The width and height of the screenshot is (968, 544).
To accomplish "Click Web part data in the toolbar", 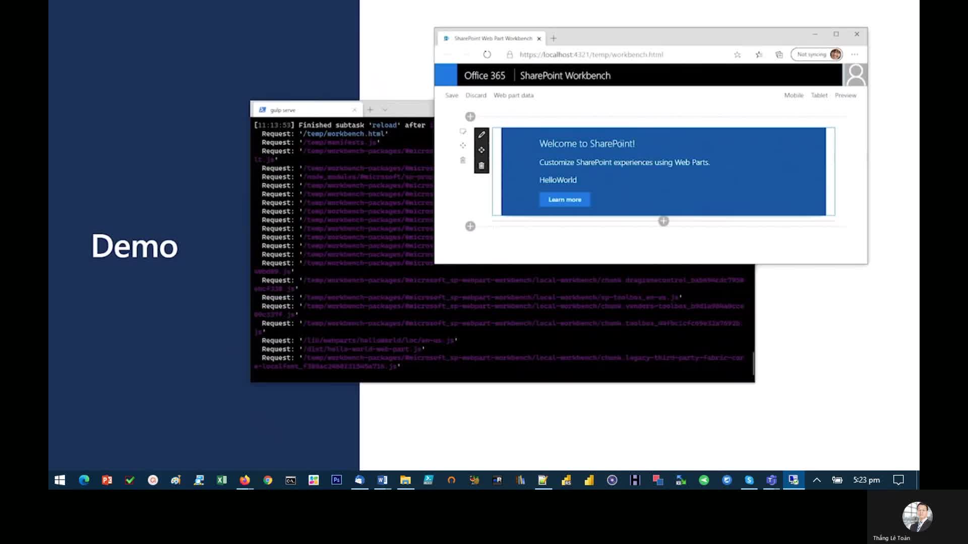I will coord(513,95).
